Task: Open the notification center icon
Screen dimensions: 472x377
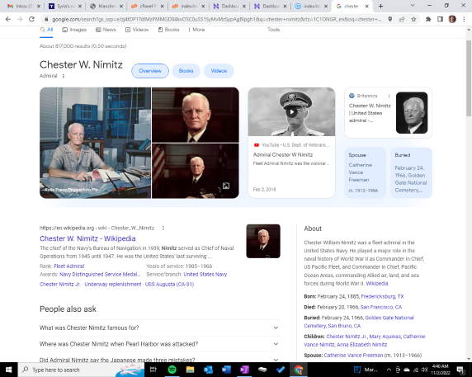Action: (x=461, y=370)
